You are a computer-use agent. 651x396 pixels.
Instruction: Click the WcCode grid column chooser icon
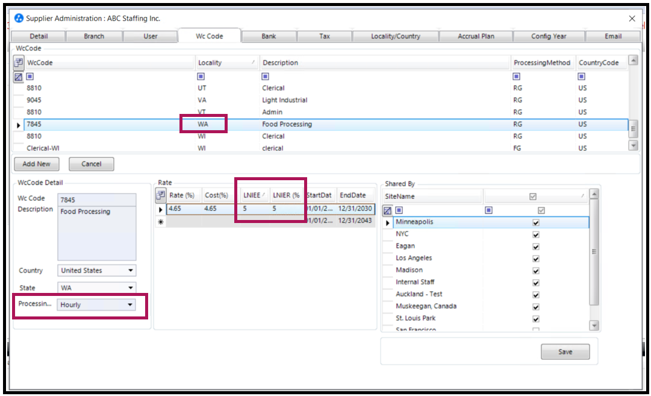click(x=18, y=63)
